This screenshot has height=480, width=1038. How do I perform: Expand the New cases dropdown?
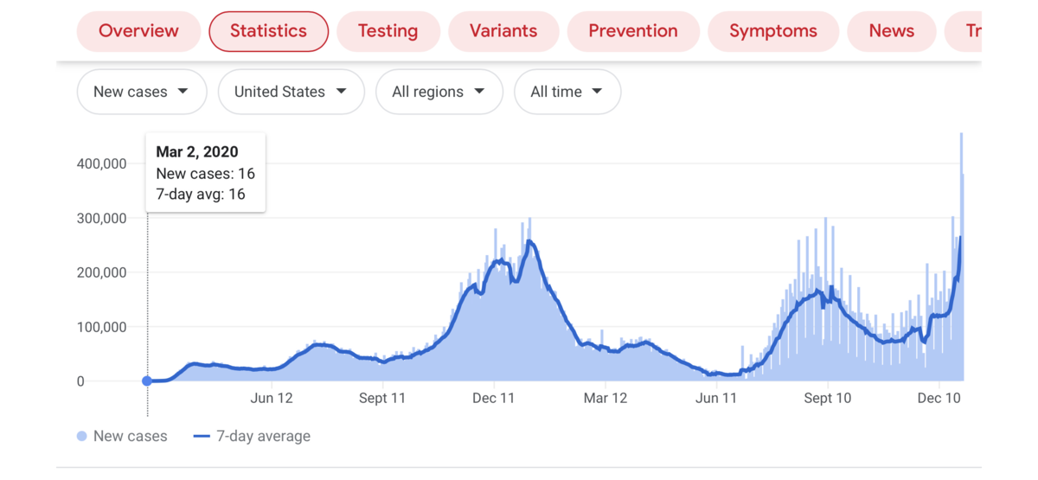click(141, 92)
